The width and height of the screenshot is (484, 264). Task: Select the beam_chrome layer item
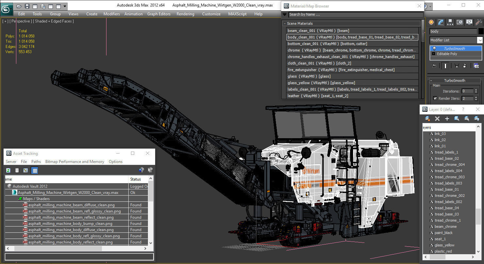pos(445,227)
